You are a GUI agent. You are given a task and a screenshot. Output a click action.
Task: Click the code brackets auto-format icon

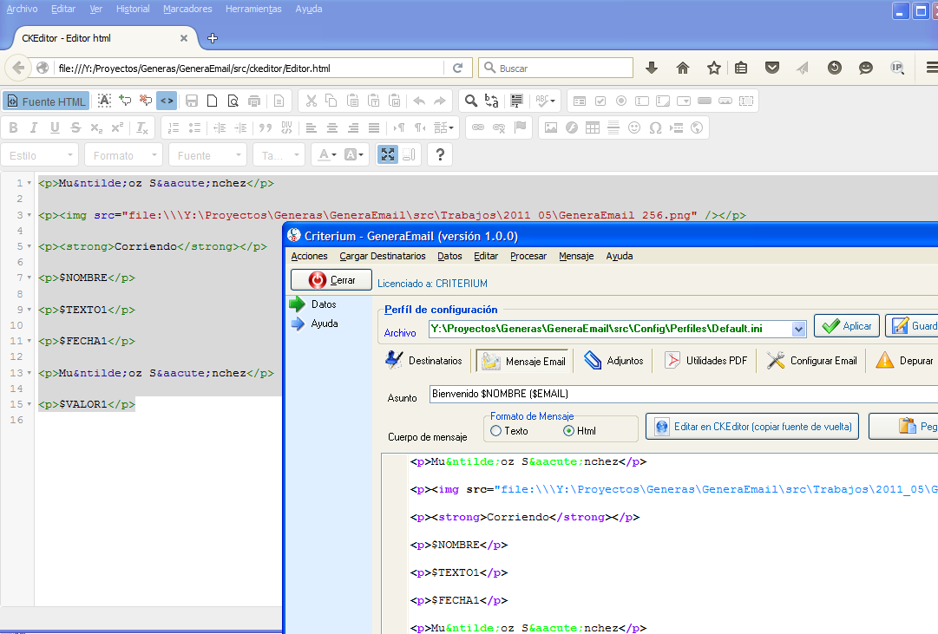pos(167,101)
